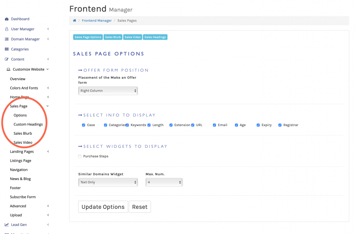Click the Categories grid icon
The image size is (355, 234).
pos(7,49)
